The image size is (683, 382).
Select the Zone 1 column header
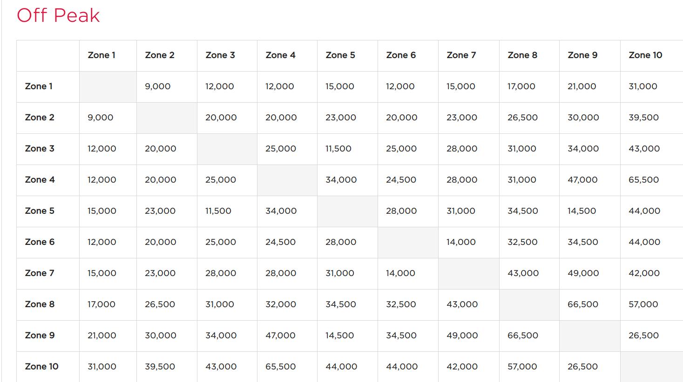pyautogui.click(x=101, y=55)
